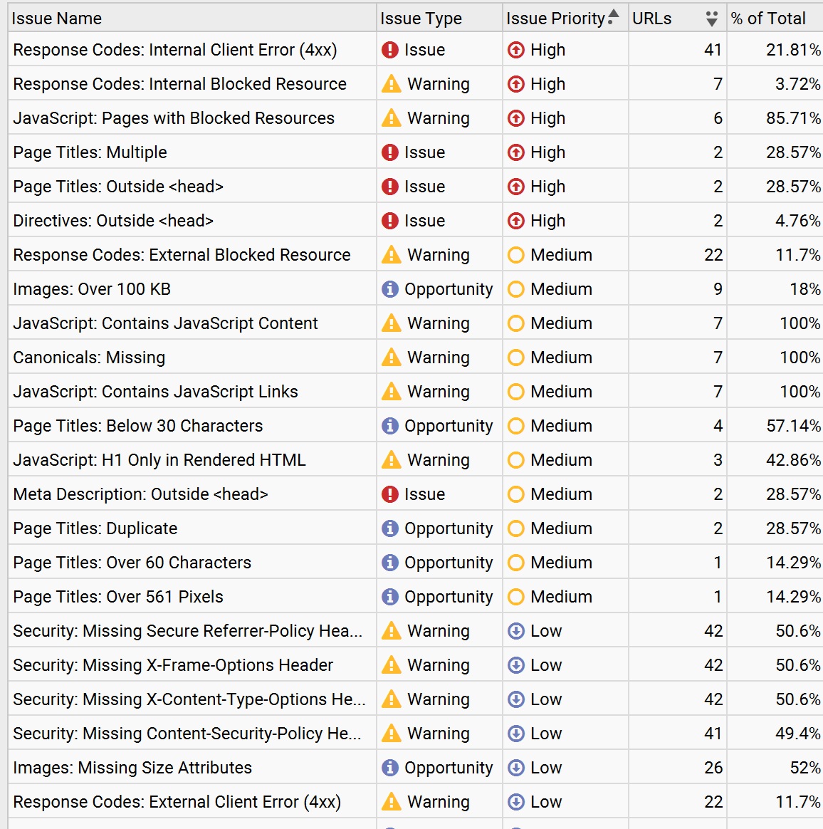Select 'Security: Missing X-Content-Type-Options He...' issue

189,699
